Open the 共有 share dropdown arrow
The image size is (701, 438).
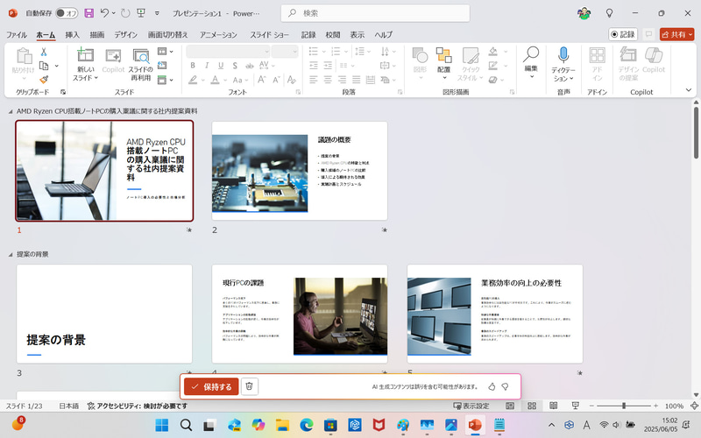(x=690, y=34)
